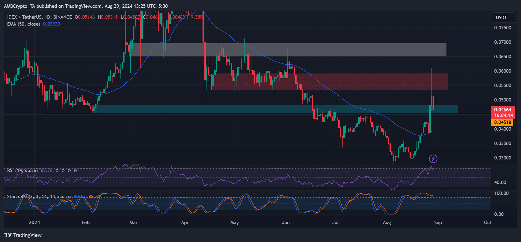The image size is (521, 242).
Task: Click the Aug label on time axis
Action: click(x=387, y=223)
